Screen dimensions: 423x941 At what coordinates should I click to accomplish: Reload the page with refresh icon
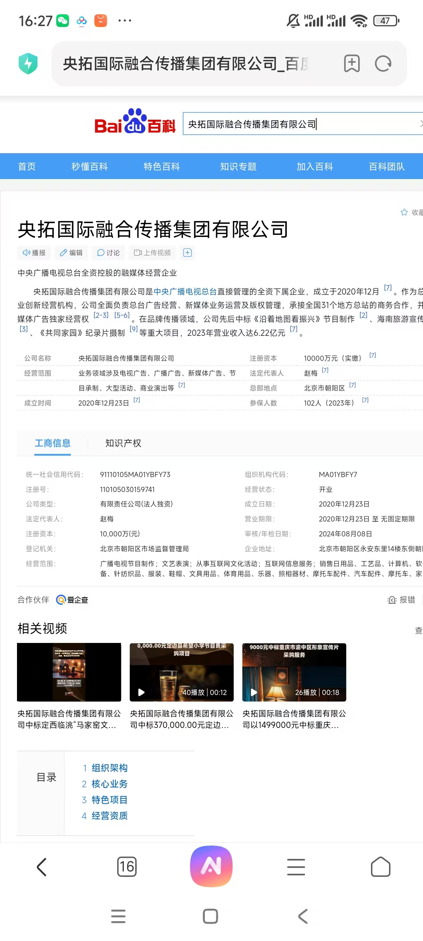383,63
